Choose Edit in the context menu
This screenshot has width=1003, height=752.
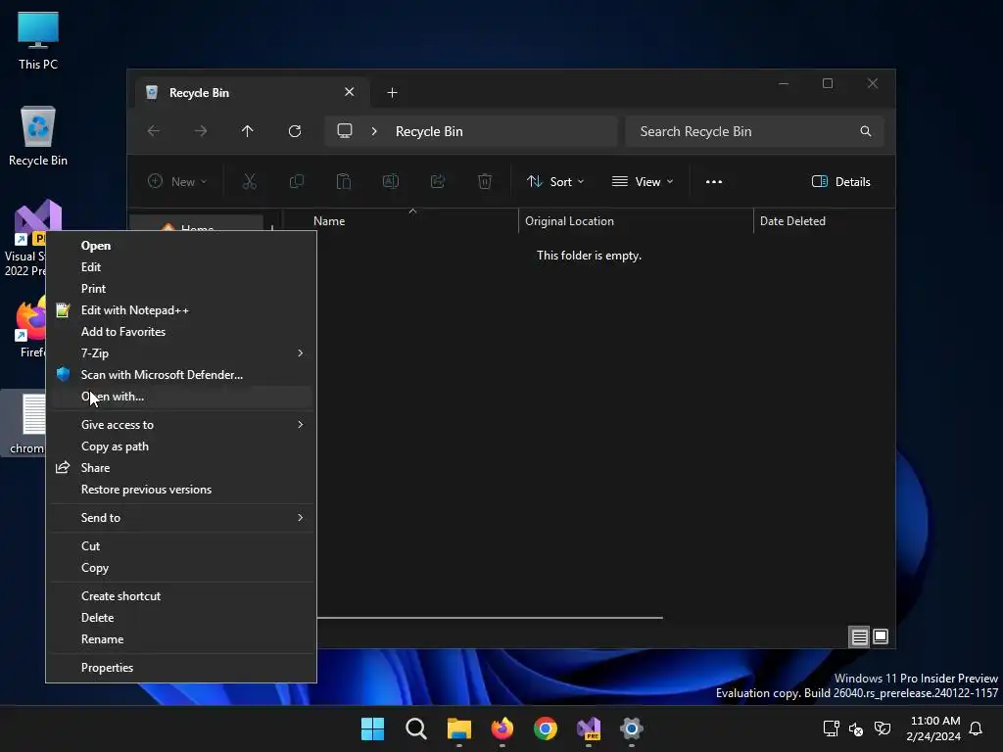pos(181,267)
